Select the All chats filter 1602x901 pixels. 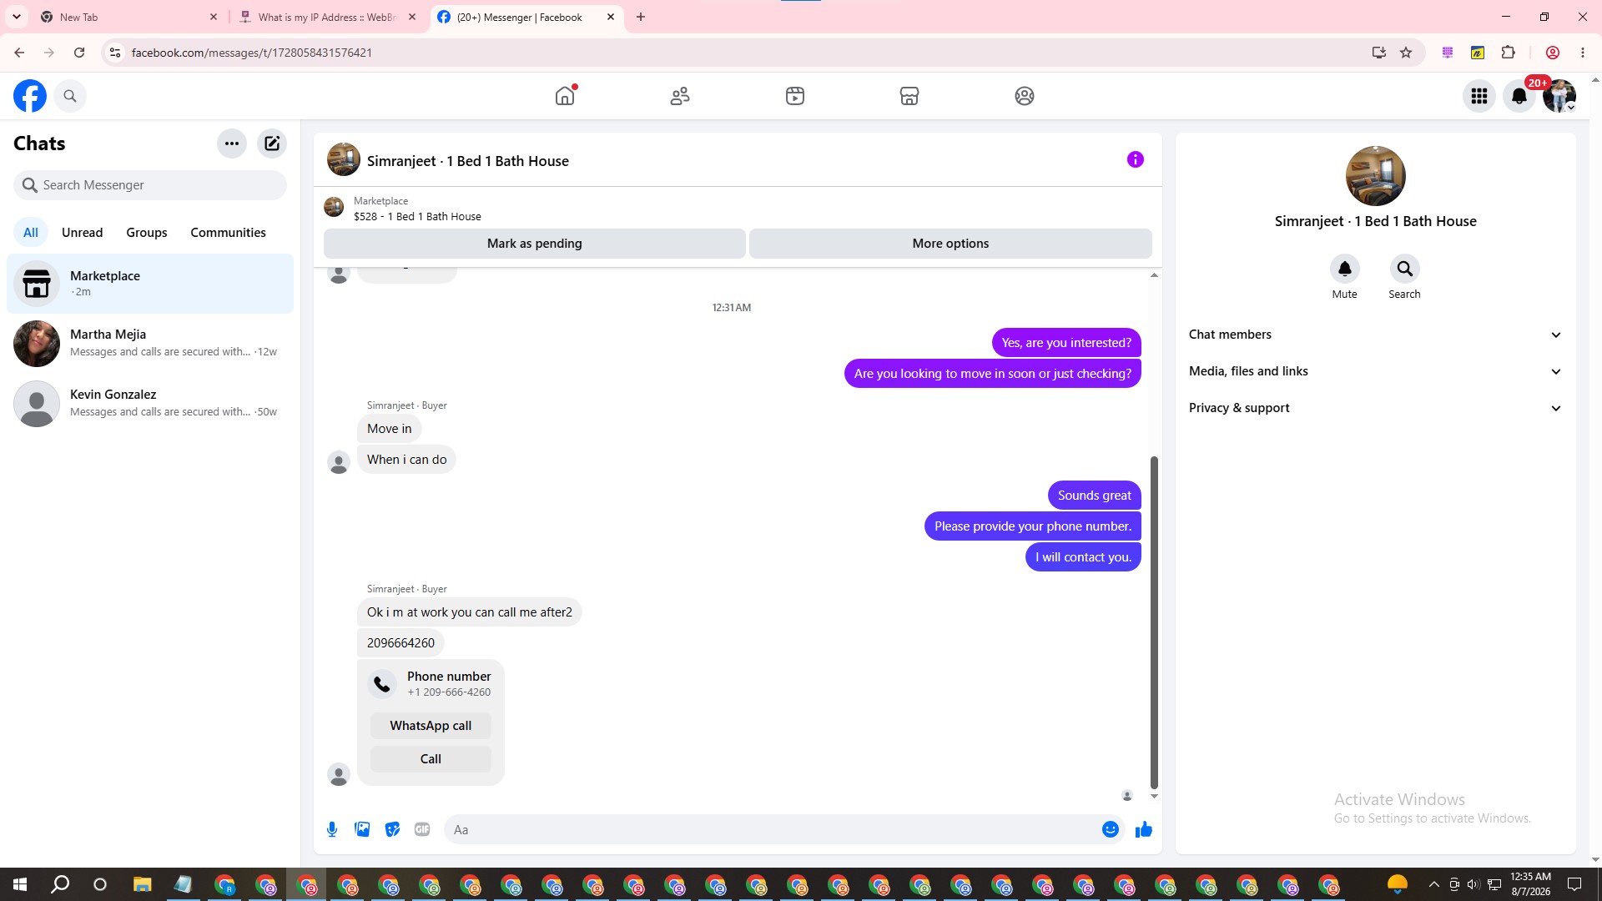click(x=31, y=233)
